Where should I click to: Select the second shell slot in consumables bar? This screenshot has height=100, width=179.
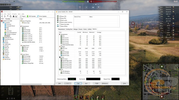[82, 97]
